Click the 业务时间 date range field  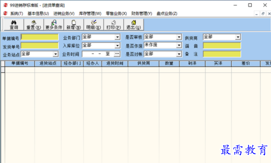pos(98,54)
